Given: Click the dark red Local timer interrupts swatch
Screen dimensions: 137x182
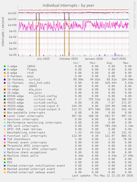Looking at the screenshot, I should [x=5, y=116].
